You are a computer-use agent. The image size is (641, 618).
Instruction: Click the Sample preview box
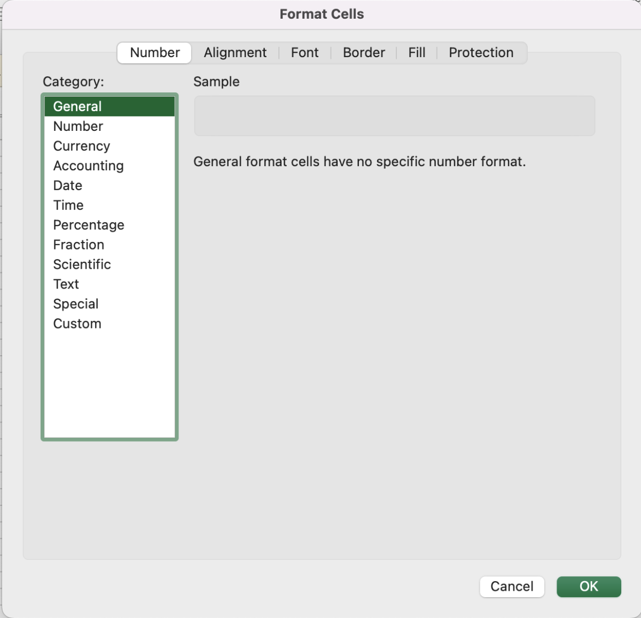394,116
